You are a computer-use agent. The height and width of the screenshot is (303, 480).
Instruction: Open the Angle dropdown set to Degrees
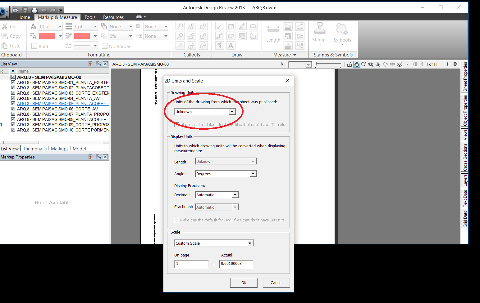(253, 174)
